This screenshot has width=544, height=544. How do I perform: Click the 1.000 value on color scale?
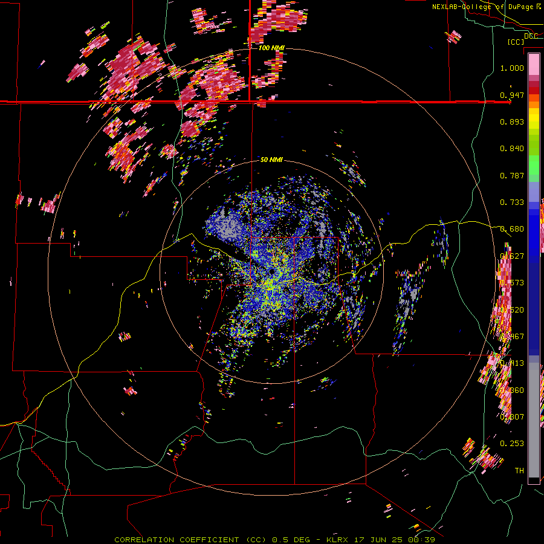tap(512, 68)
